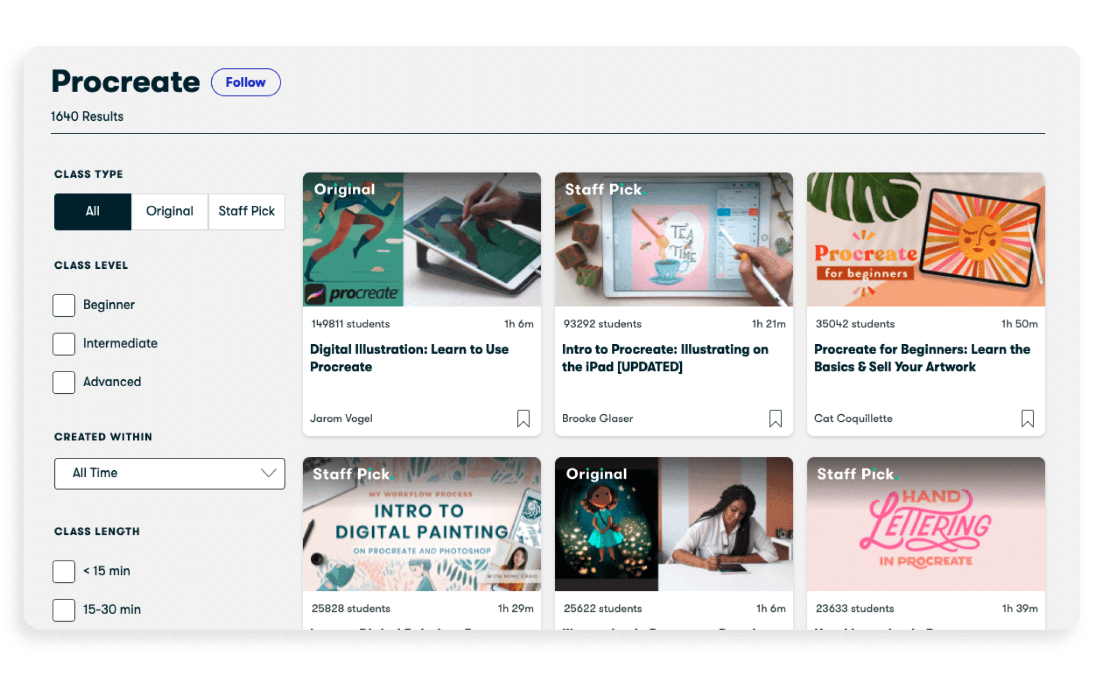Image resolution: width=1103 pixels, height=676 pixels.
Task: Open 'Intro to Procreate: Illustrating on the iPad'
Action: pos(665,358)
